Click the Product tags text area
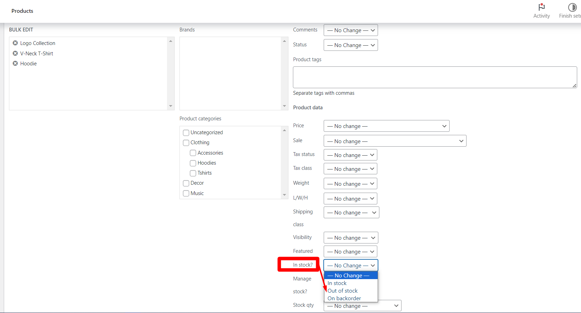This screenshot has height=313, width=581. point(434,77)
